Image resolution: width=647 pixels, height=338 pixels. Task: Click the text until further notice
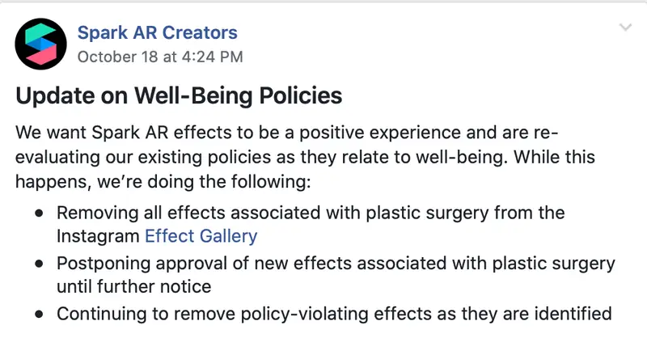[x=133, y=286]
